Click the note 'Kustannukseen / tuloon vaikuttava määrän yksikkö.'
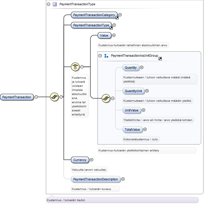Viewport: 204px width, 204px height. pyautogui.click(x=158, y=101)
